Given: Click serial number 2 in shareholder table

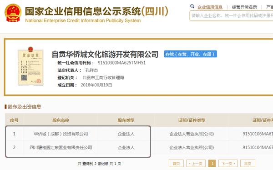Looking at the screenshot, I should (x=14, y=148).
